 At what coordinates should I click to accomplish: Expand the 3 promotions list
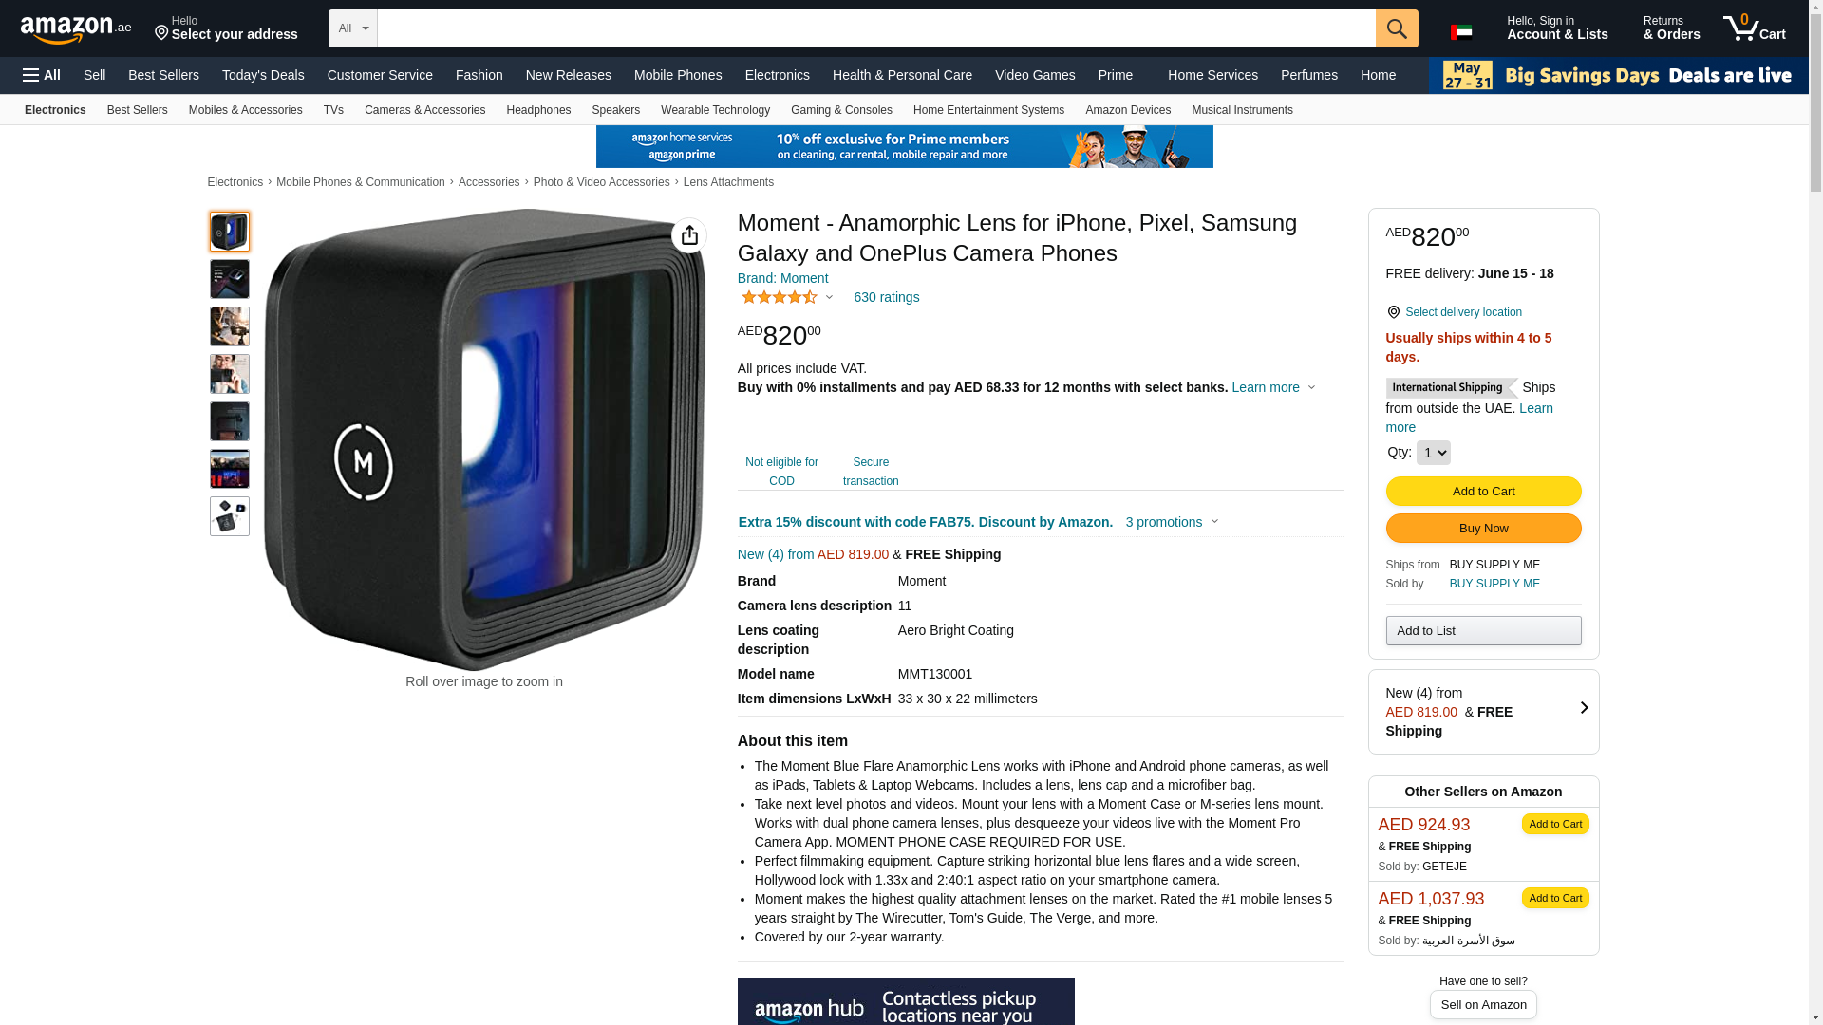[1173, 522]
